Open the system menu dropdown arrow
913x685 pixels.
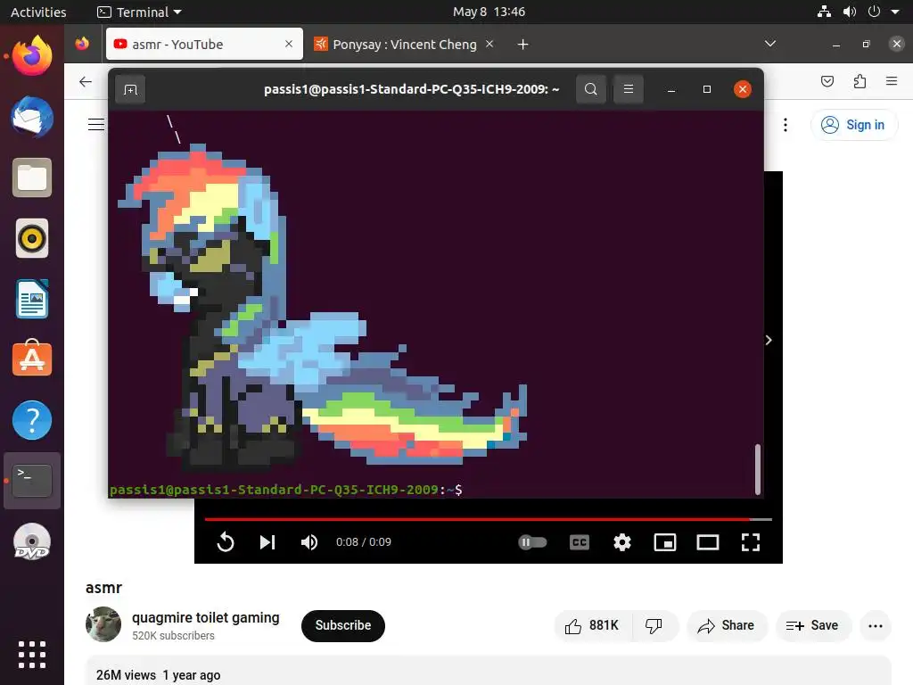(x=895, y=12)
